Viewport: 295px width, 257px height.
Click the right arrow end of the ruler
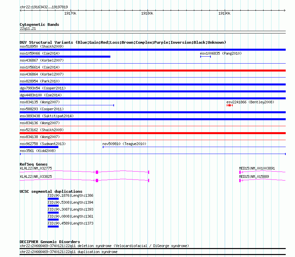pos(285,11)
